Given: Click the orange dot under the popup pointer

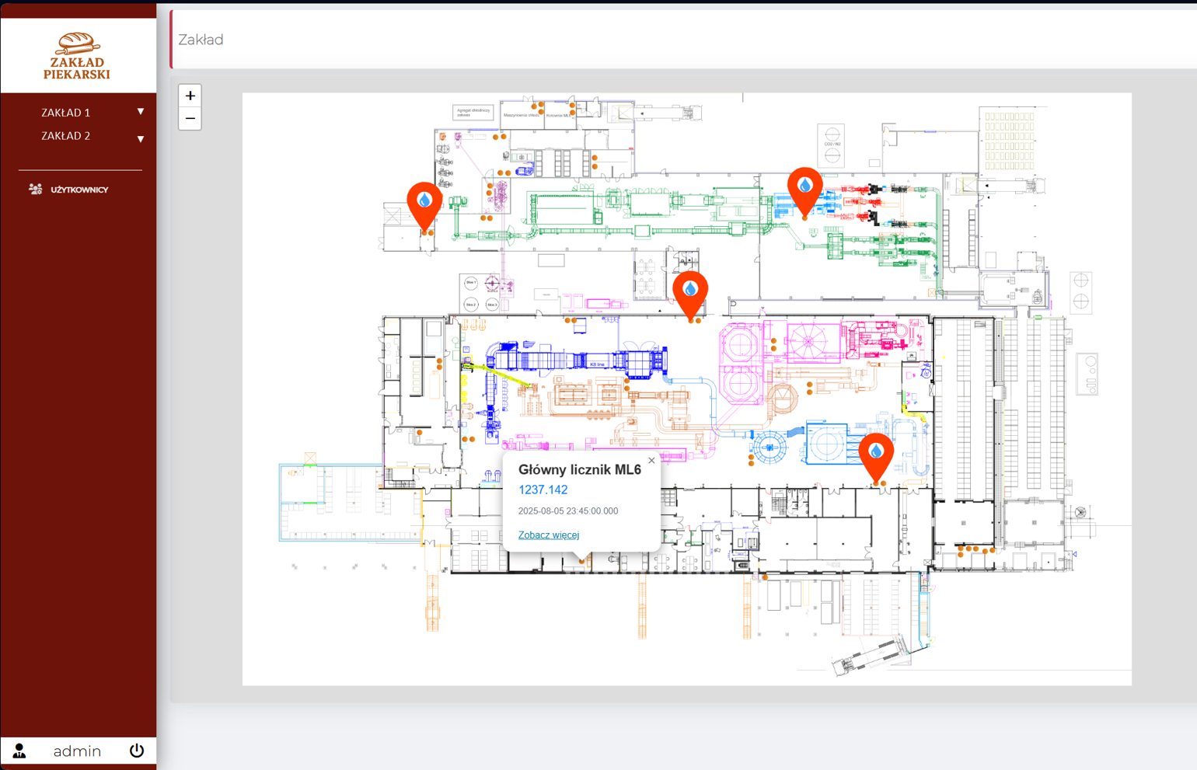Looking at the screenshot, I should pyautogui.click(x=581, y=561).
